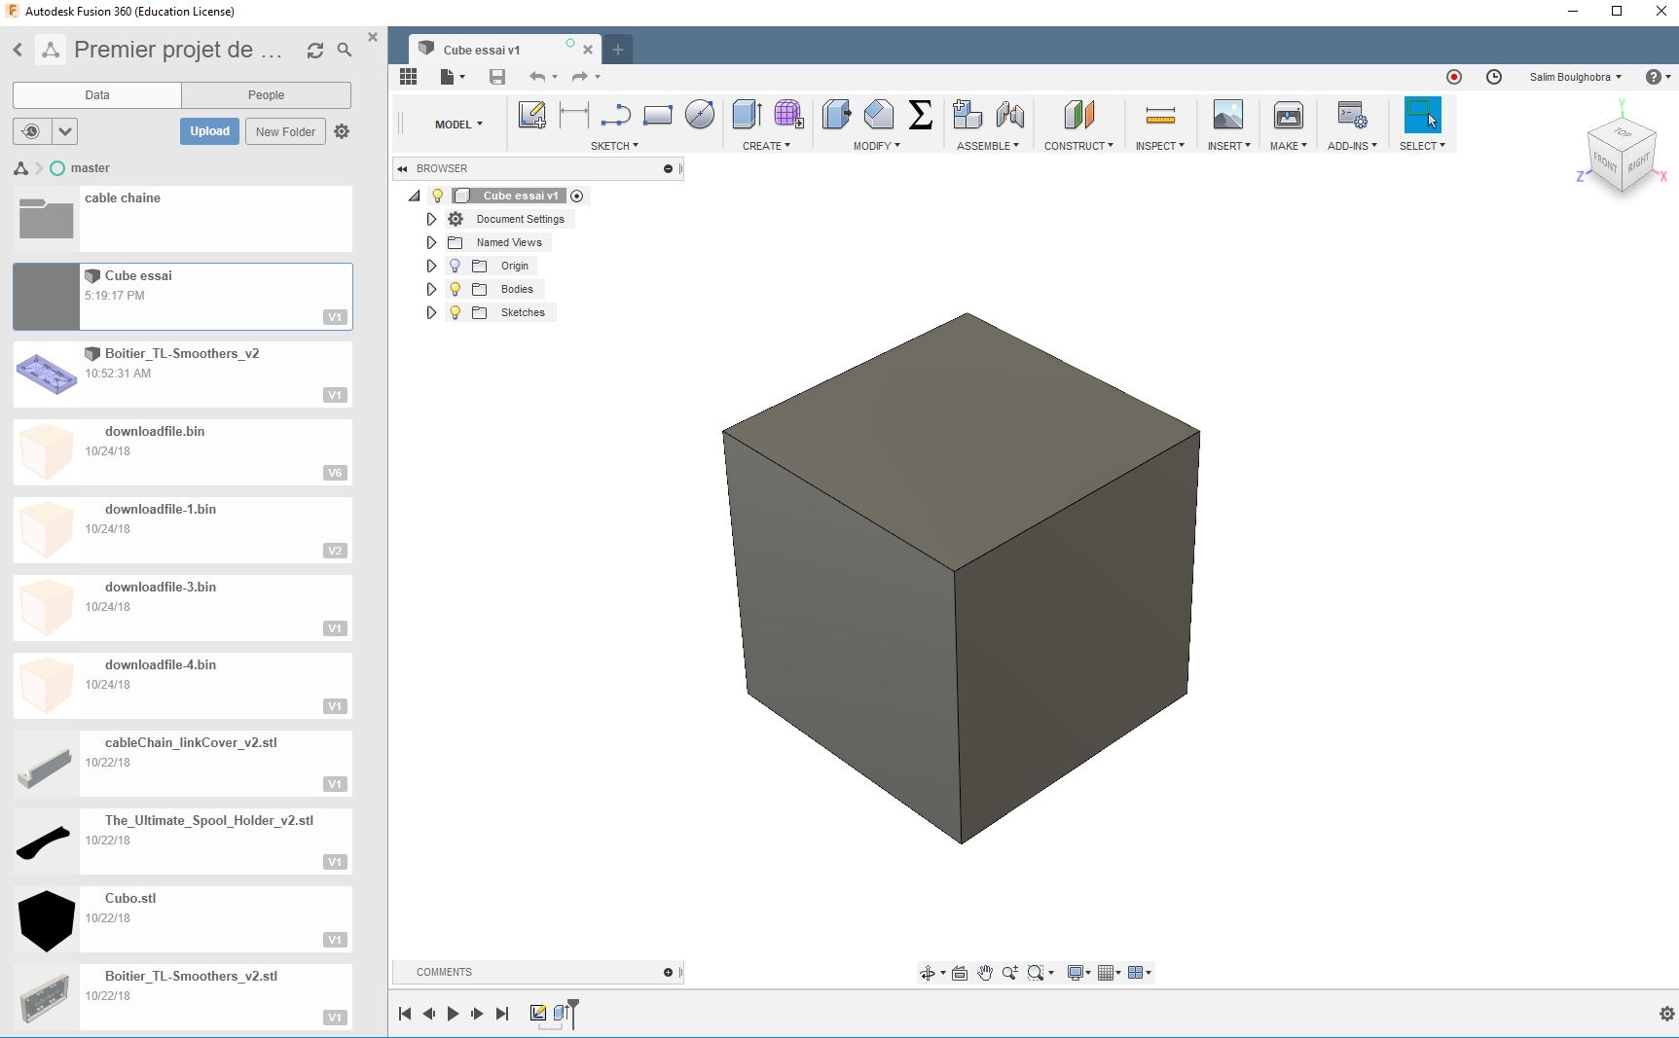Image resolution: width=1679 pixels, height=1038 pixels.
Task: Open the Sketch Dimension tool
Action: [x=573, y=115]
